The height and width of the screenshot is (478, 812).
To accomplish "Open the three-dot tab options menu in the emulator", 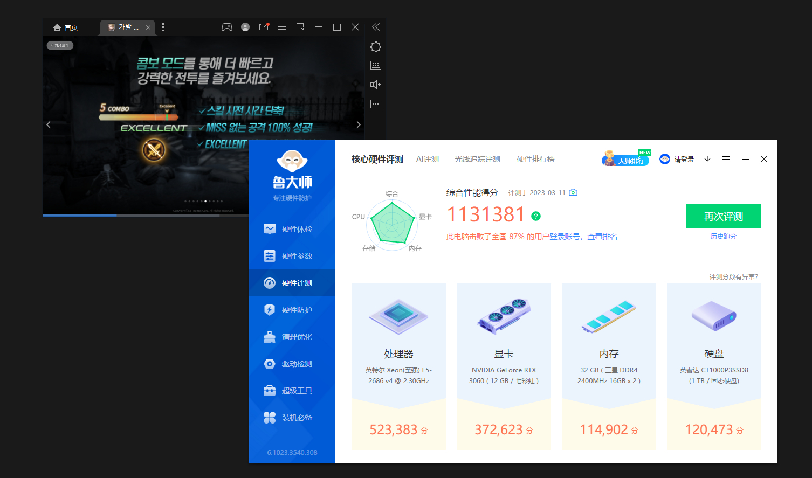I will [x=163, y=27].
